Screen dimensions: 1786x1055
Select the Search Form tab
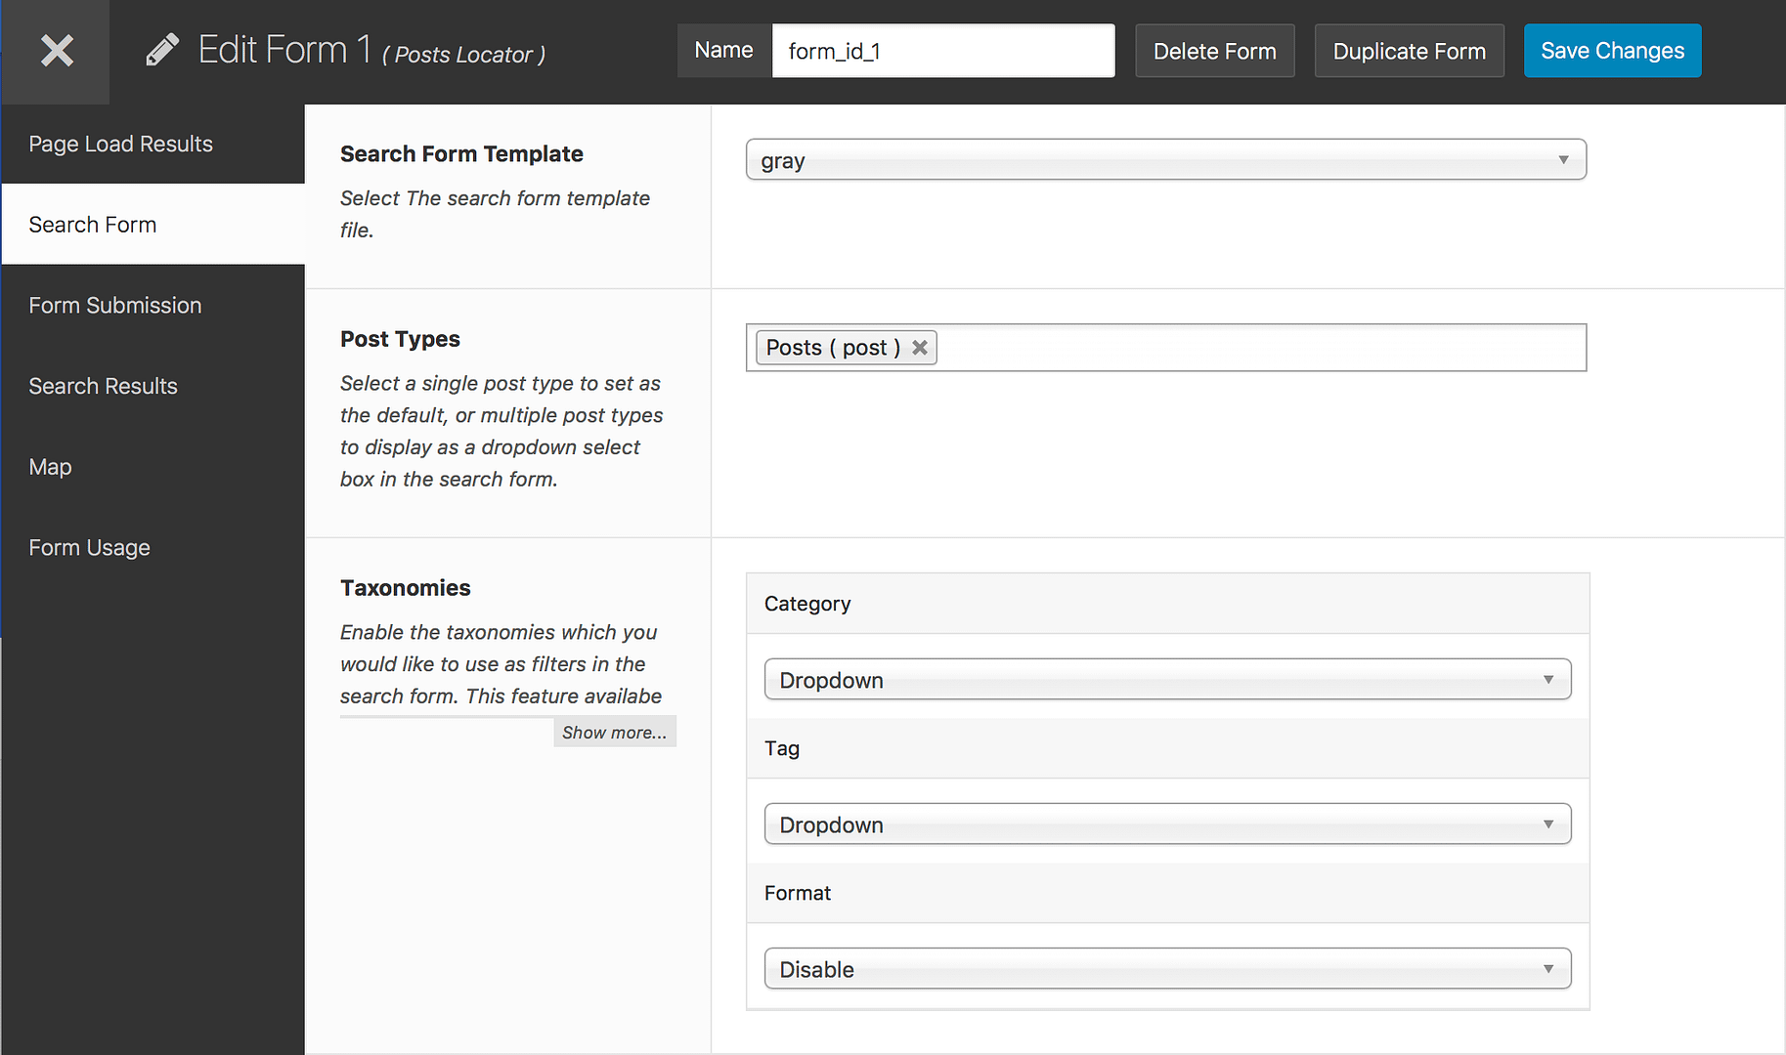pyautogui.click(x=93, y=225)
